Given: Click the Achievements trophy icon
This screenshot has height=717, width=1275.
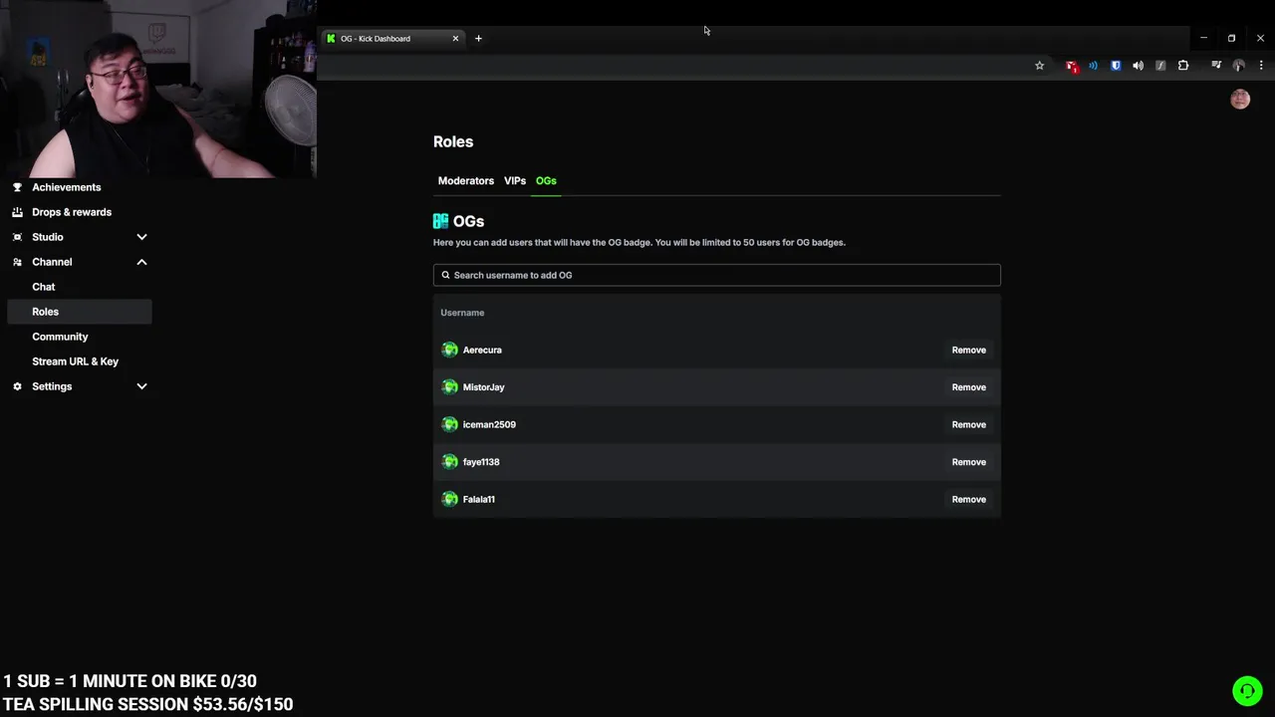Looking at the screenshot, I should (x=17, y=187).
